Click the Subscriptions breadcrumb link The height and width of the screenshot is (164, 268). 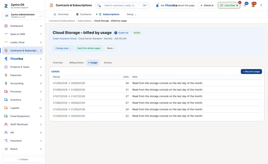85,21
